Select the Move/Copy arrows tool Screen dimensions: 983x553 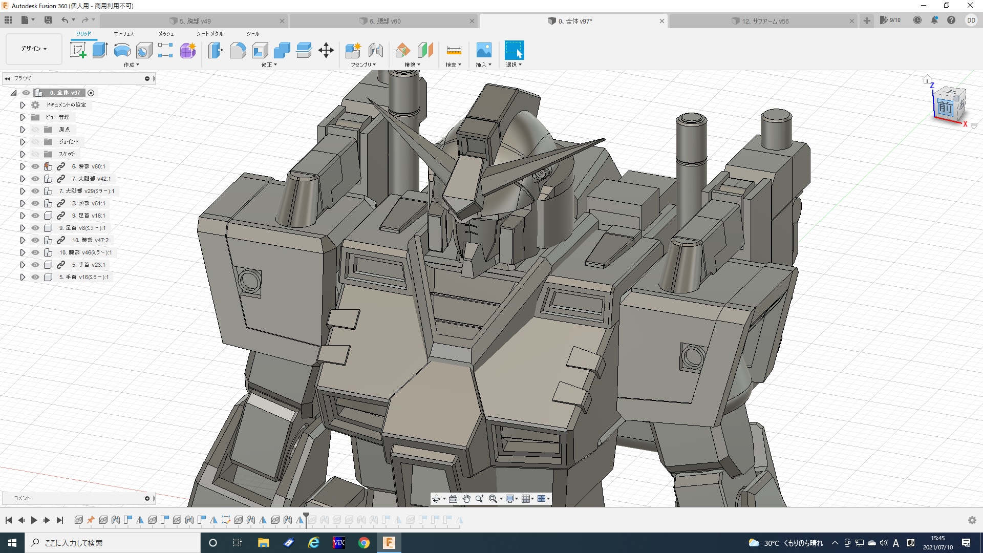pos(326,50)
